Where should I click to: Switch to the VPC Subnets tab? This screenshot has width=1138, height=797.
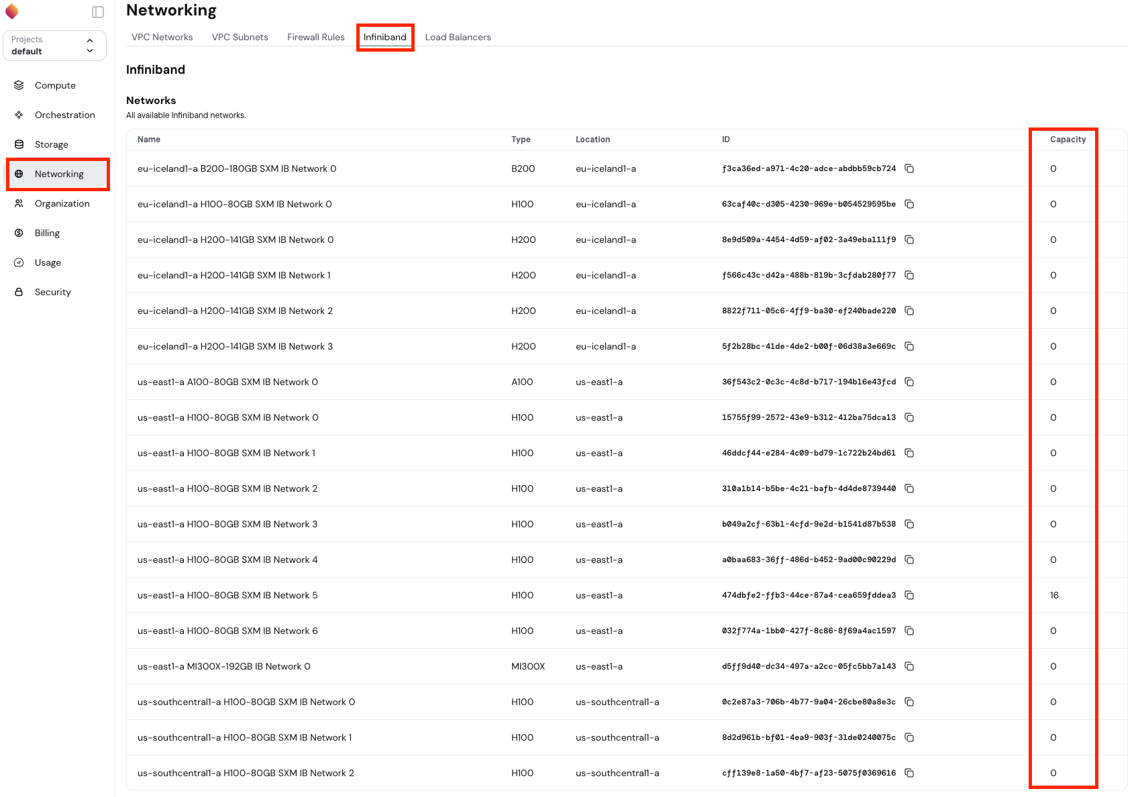click(240, 37)
